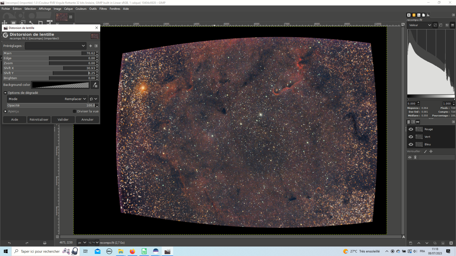
Task: Click Réinitialiser to reset distortion settings
Action: point(39,119)
